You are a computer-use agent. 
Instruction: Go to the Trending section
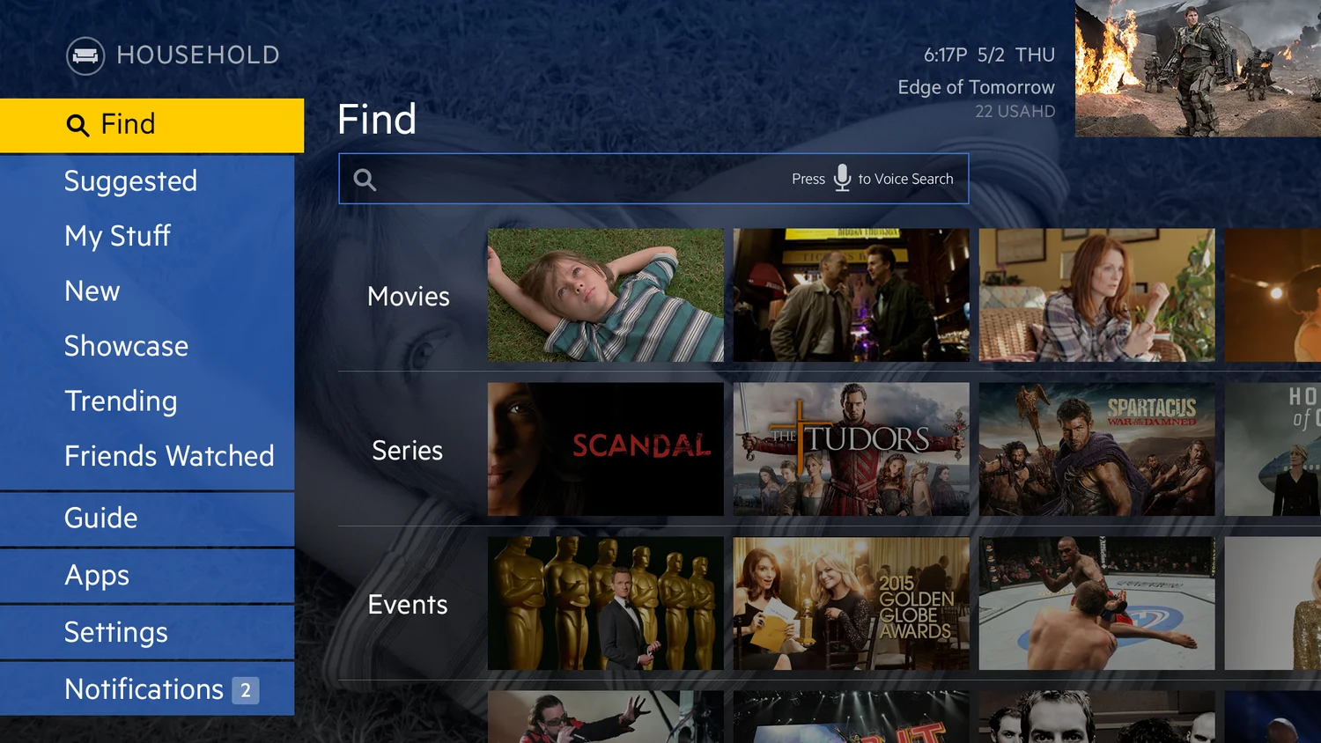pyautogui.click(x=121, y=401)
